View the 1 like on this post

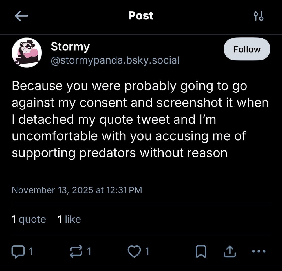click(69, 219)
